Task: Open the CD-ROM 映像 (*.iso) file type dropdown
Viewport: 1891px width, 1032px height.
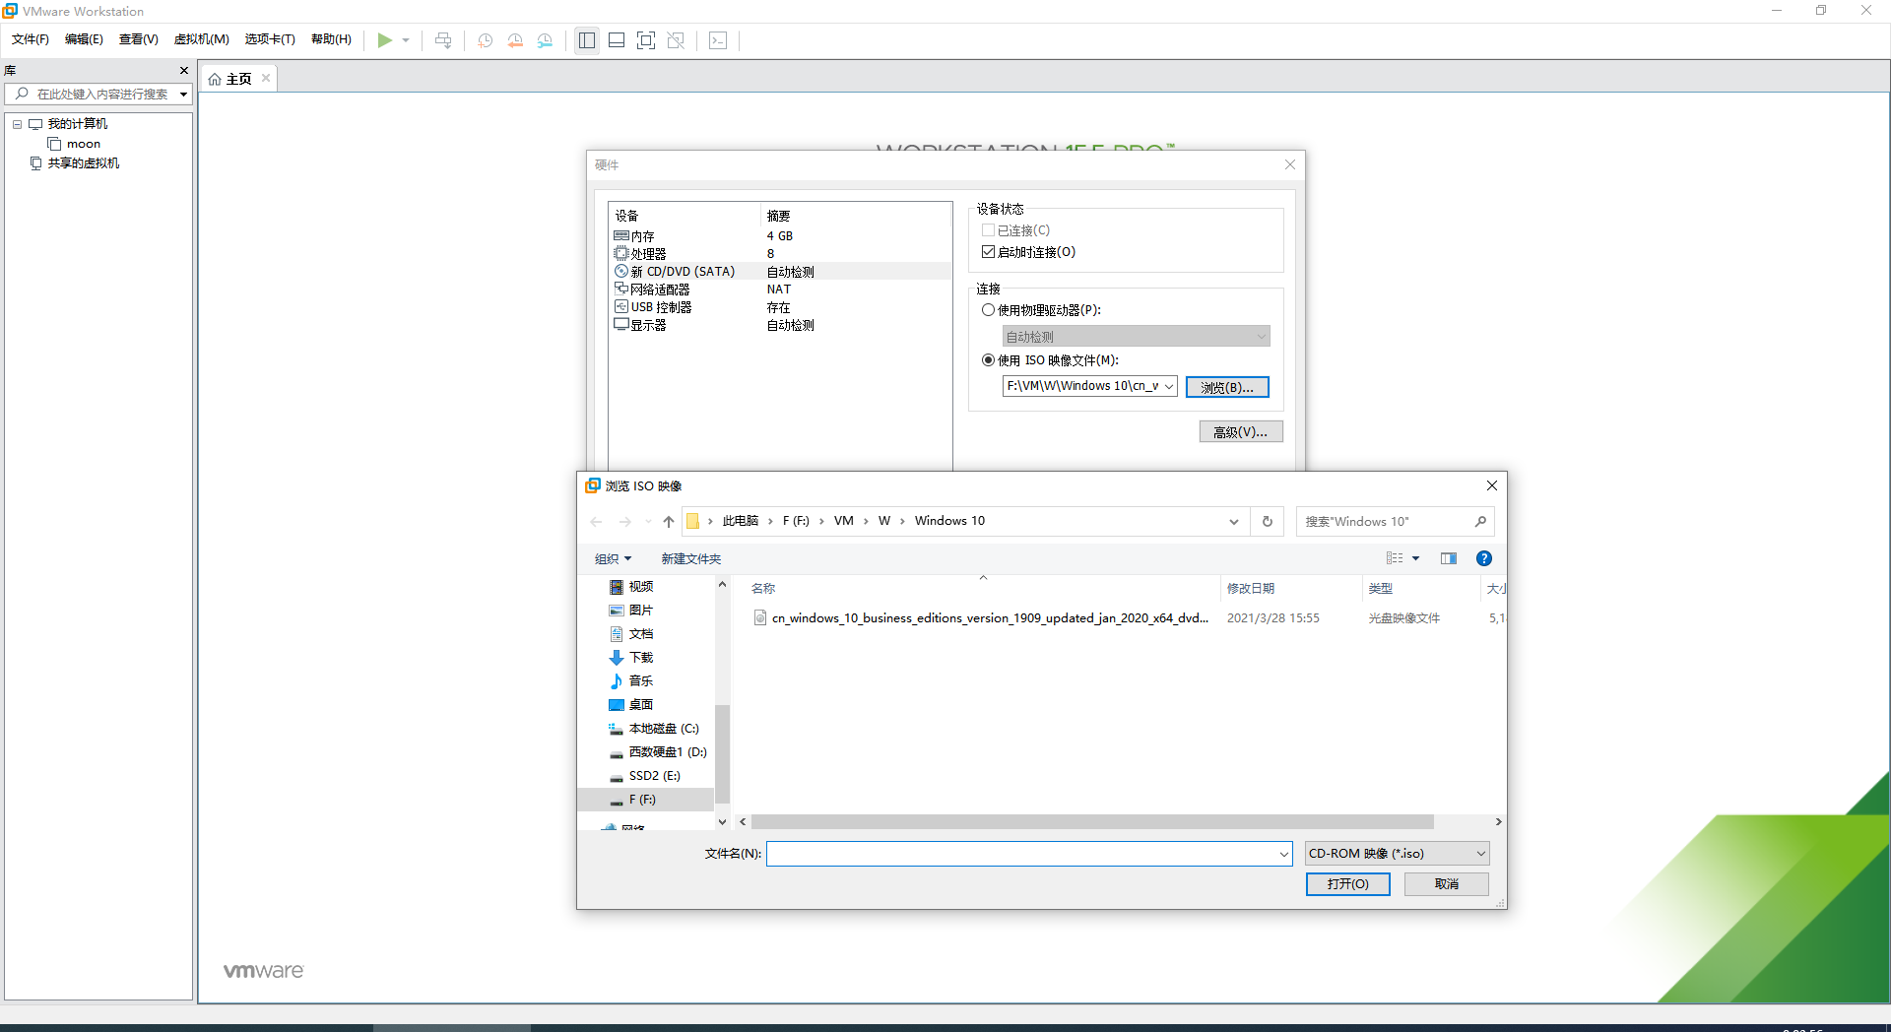Action: coord(1397,854)
